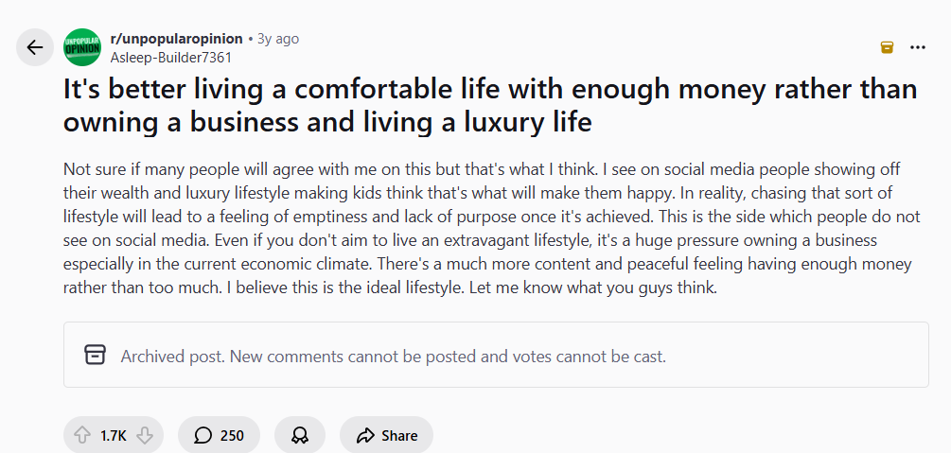The image size is (951, 453).
Task: Click the archive box icon in banner
Action: pyautogui.click(x=95, y=355)
